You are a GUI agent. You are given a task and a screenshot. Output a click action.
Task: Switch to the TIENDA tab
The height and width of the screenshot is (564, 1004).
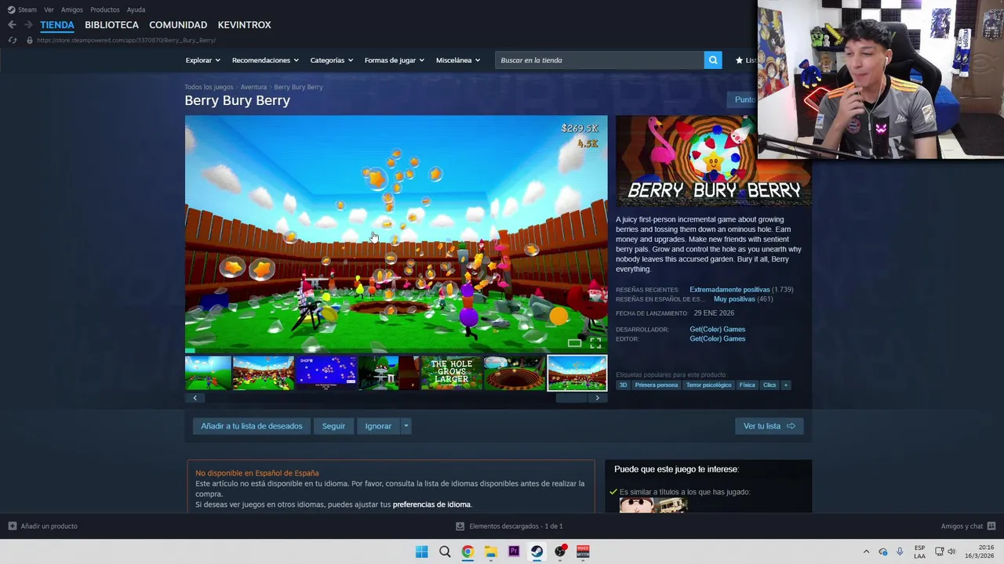[57, 25]
